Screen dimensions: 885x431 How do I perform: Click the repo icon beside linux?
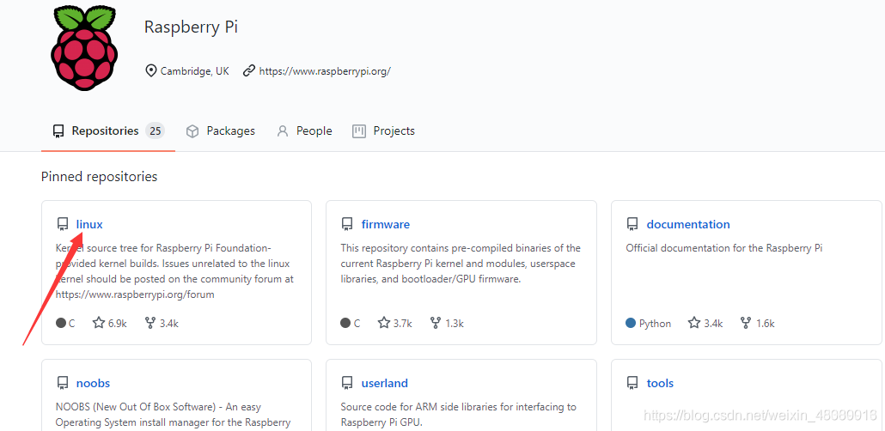point(62,225)
